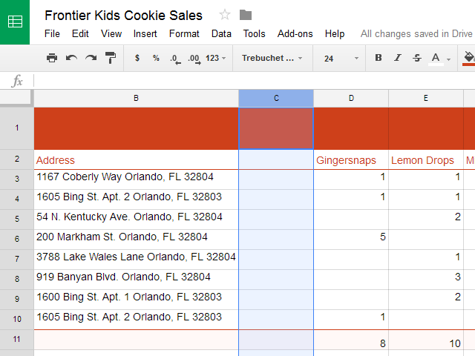Viewport: 475px width, 356px height.
Task: Star the Frontier Kids Cookie Sales document
Action: point(225,16)
